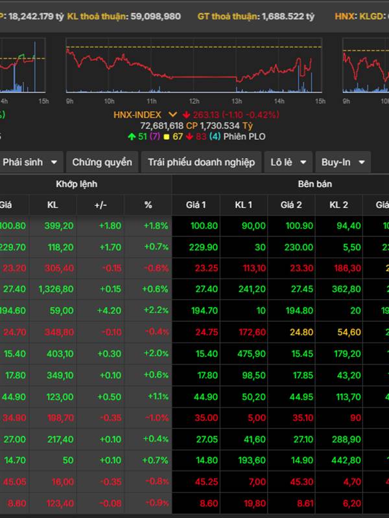Click the red arrow next to 263.13

pos(187,115)
